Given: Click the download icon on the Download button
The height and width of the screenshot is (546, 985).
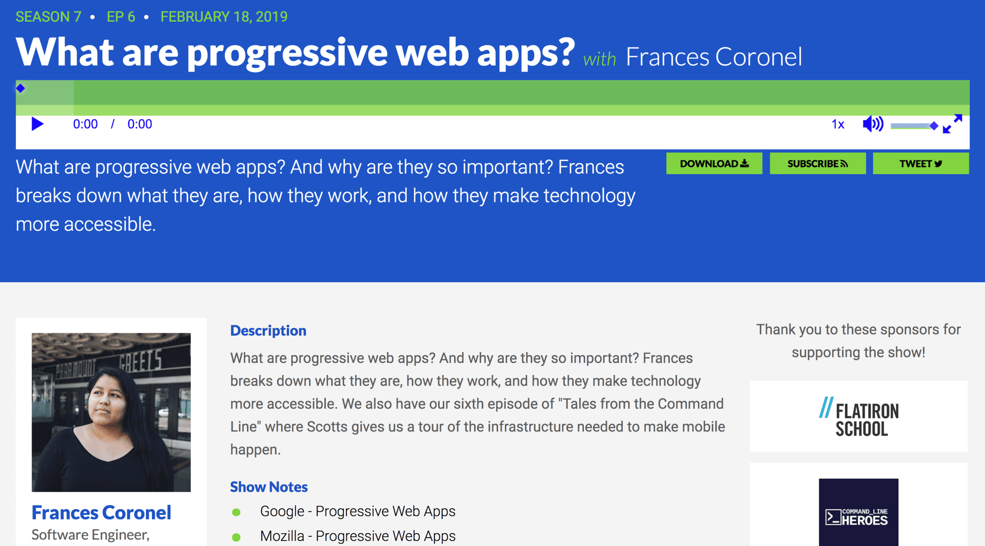Looking at the screenshot, I should click(x=745, y=163).
